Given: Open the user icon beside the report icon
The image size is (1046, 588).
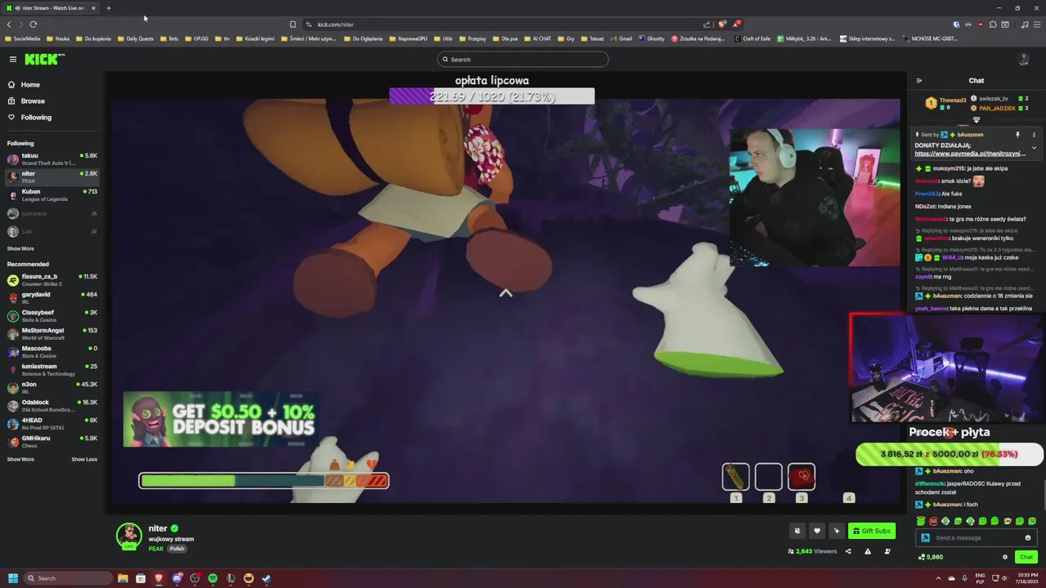Looking at the screenshot, I should pyautogui.click(x=887, y=551).
